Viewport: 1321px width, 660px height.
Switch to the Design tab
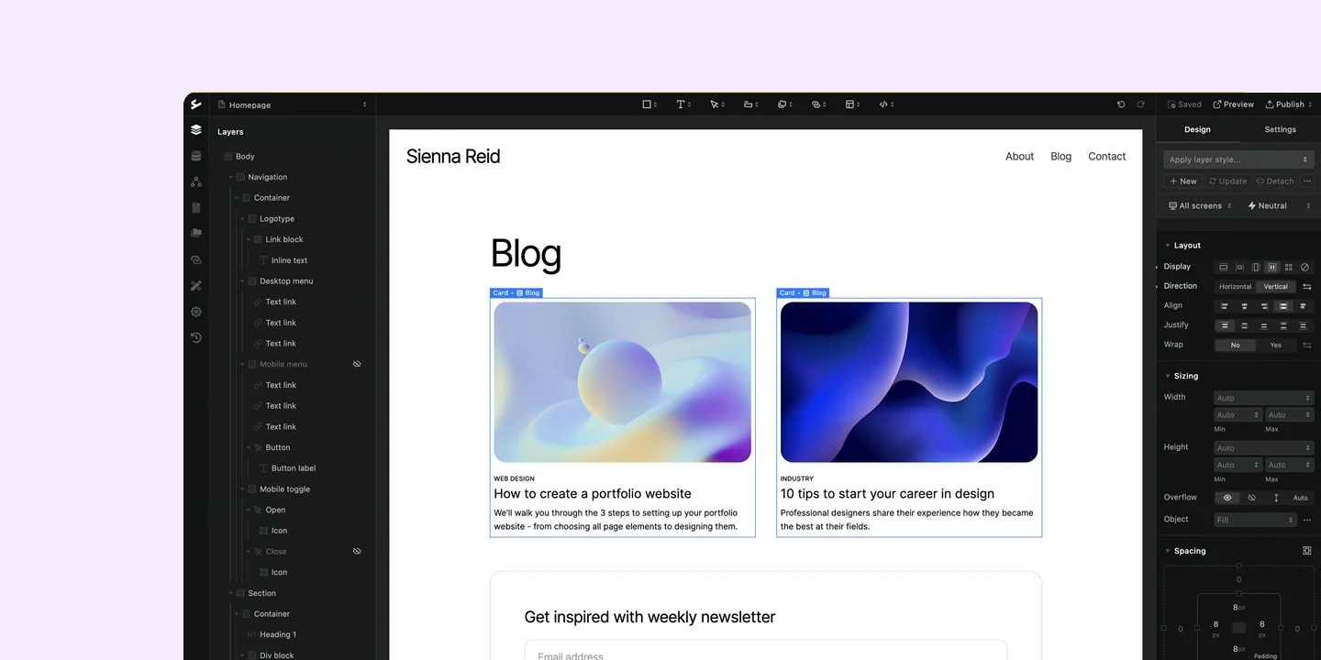point(1197,129)
